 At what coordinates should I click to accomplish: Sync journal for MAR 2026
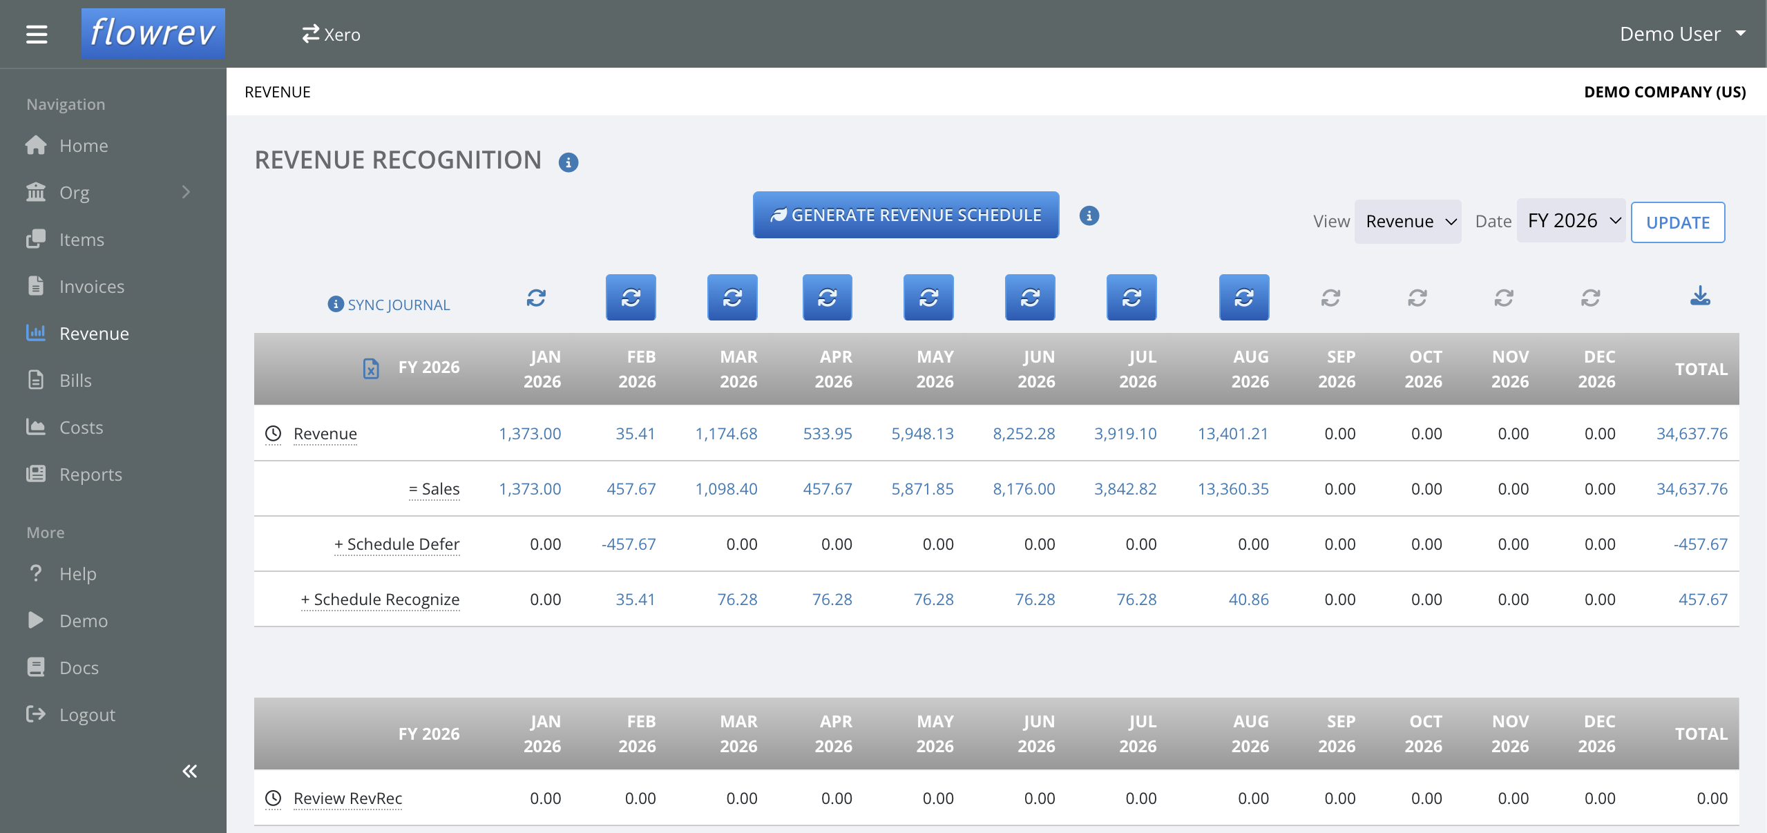pos(732,298)
